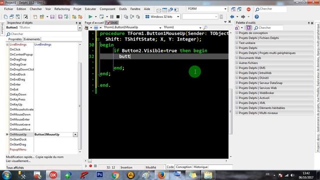
Task: Select the OnClick event row
Action: 15,49
